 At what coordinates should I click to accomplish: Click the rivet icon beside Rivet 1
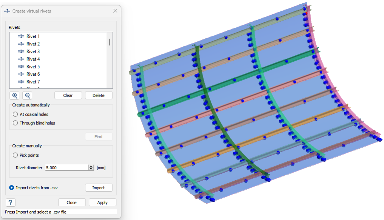point(21,36)
